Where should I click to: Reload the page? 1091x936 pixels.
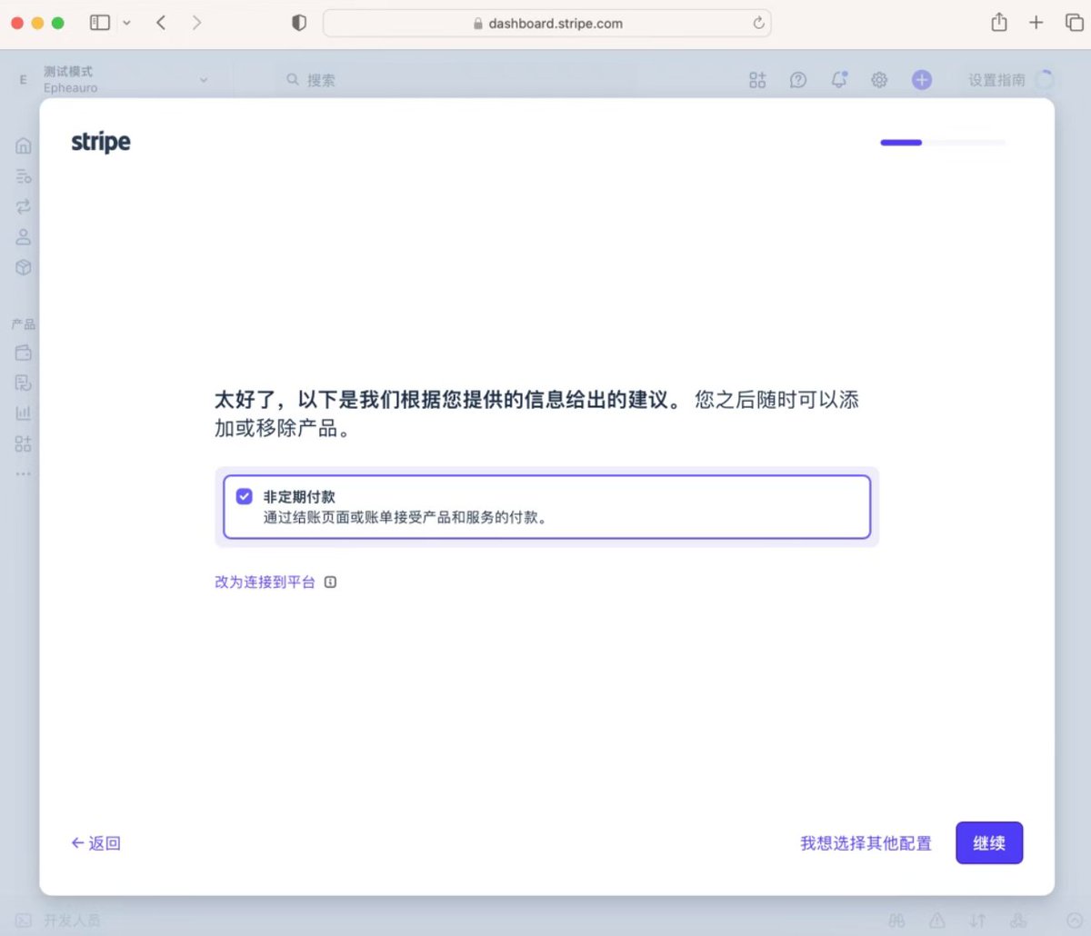tap(758, 24)
